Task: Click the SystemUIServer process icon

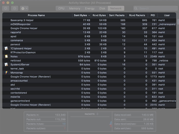Action: click(6, 65)
